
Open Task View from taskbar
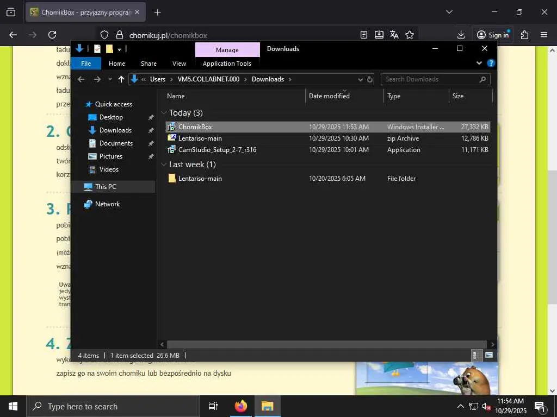click(213, 406)
